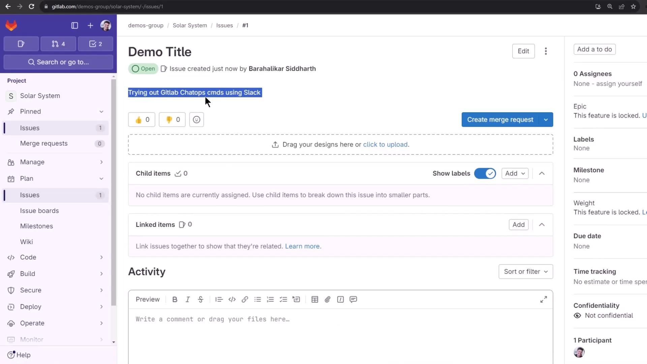Switch to the Preview tab
Image resolution: width=647 pixels, height=364 pixels.
tap(148, 299)
